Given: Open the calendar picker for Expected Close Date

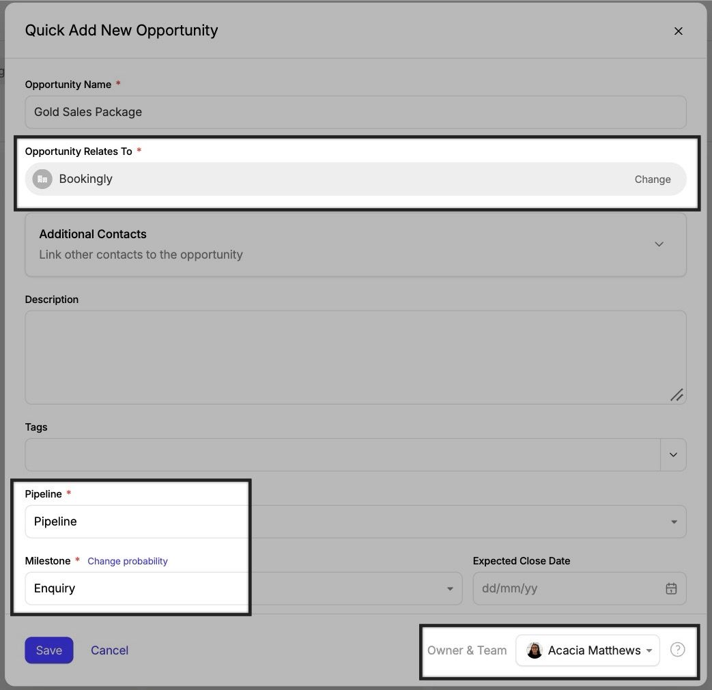Looking at the screenshot, I should point(670,588).
